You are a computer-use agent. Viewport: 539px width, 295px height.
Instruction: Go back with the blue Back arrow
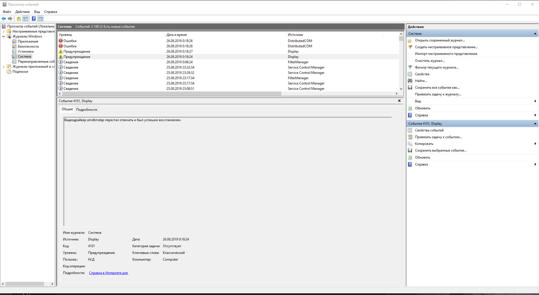tap(4, 18)
